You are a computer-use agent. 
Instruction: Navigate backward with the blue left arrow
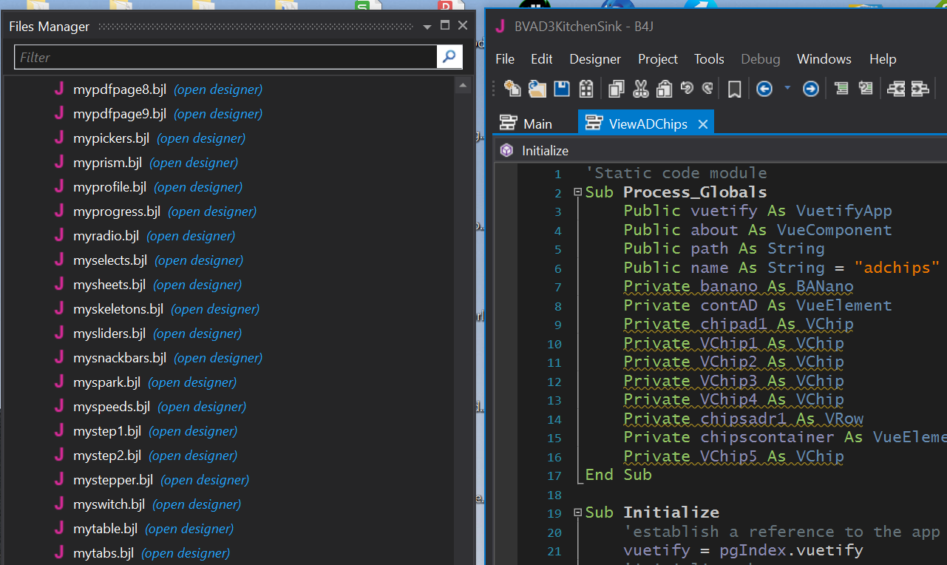(764, 89)
